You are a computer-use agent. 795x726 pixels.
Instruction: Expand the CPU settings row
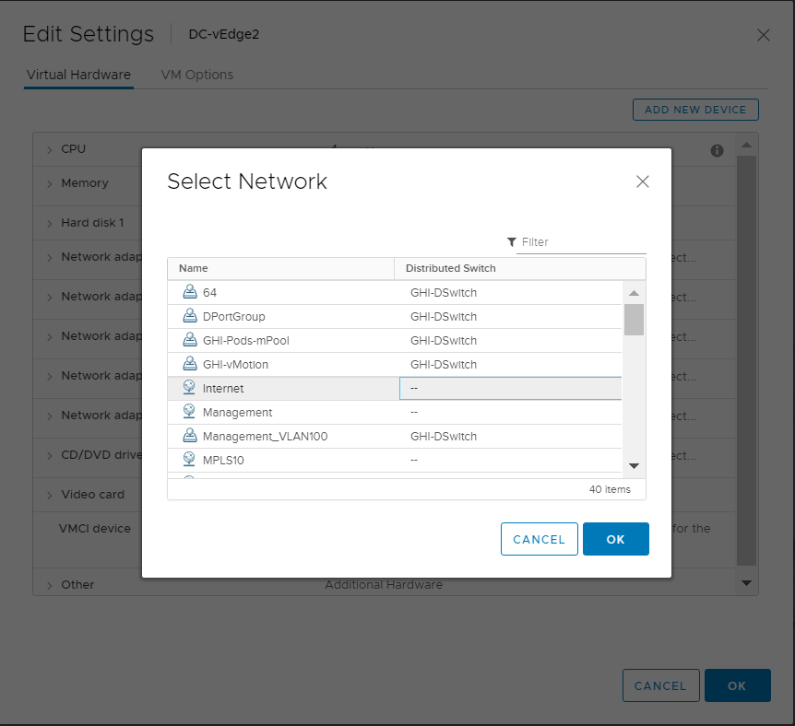tap(50, 149)
